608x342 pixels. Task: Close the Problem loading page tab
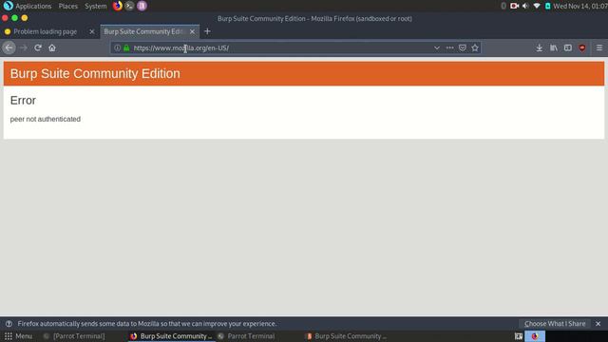click(92, 31)
